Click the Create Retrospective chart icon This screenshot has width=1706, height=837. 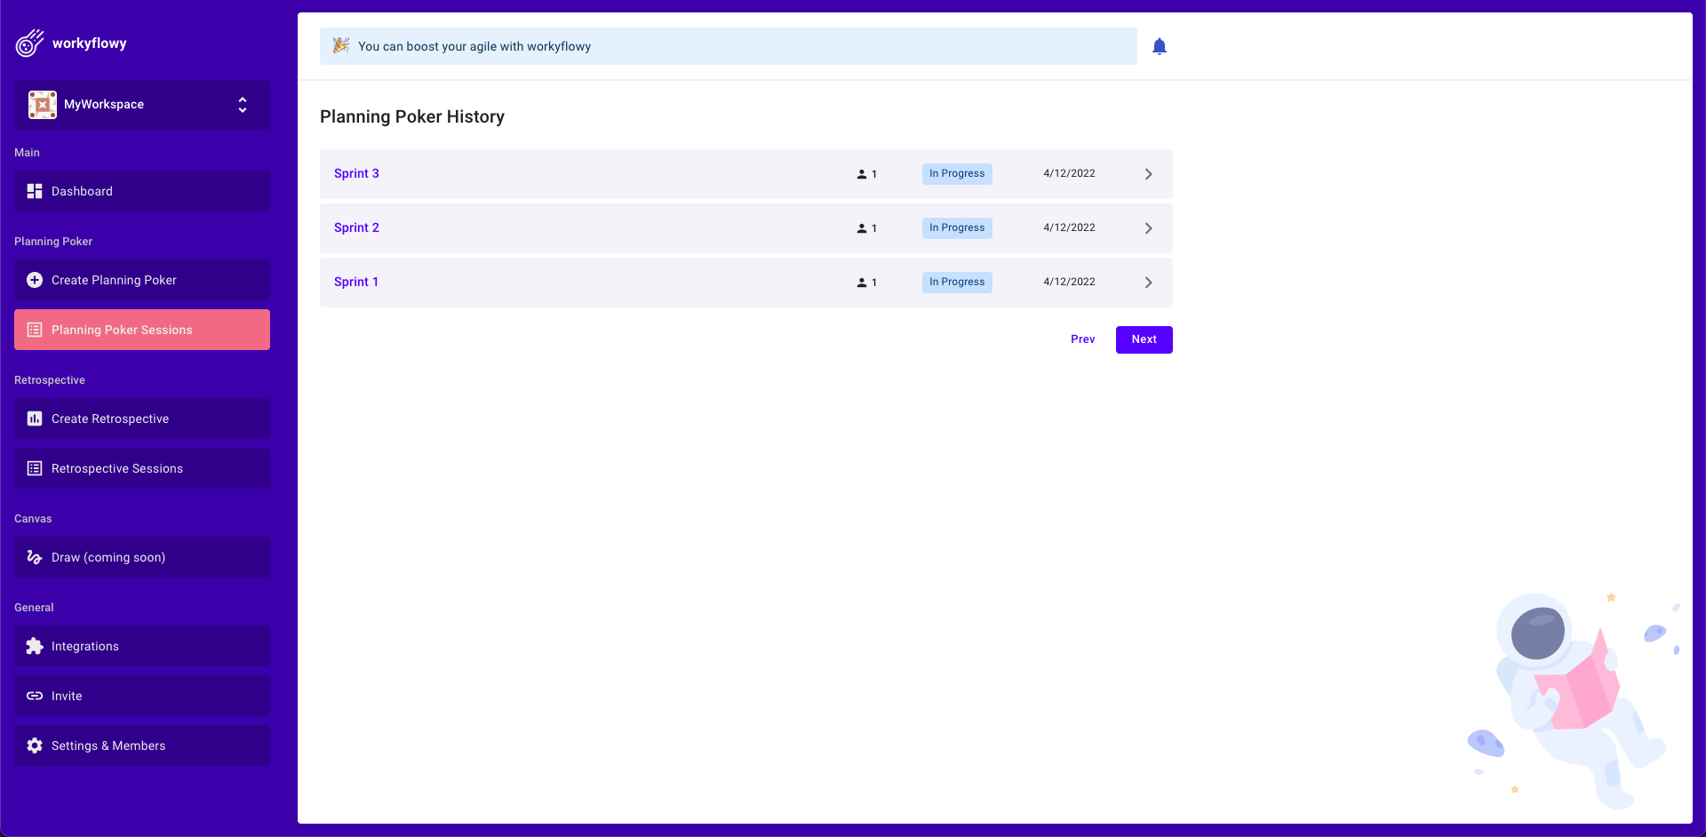[34, 418]
